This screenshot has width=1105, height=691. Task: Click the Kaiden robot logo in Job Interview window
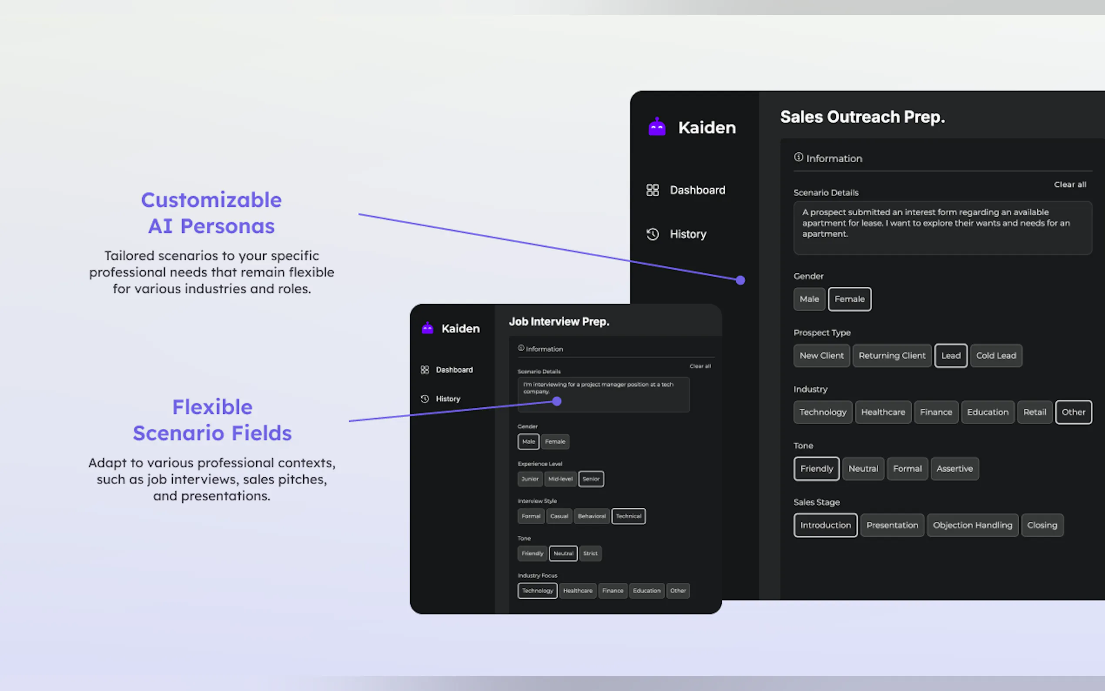point(427,328)
